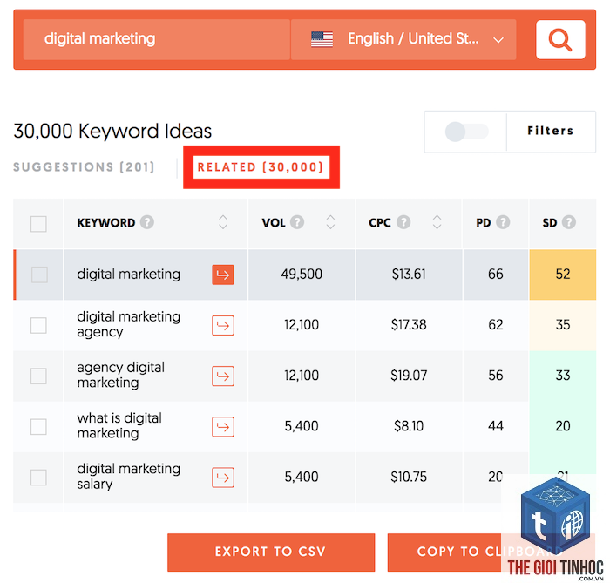Click the SD column help icon
The image size is (610, 583).
pyautogui.click(x=569, y=222)
